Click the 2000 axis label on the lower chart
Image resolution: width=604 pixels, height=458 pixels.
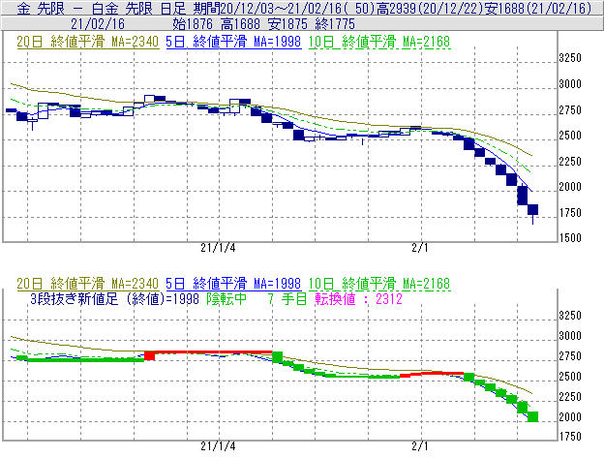(570, 417)
